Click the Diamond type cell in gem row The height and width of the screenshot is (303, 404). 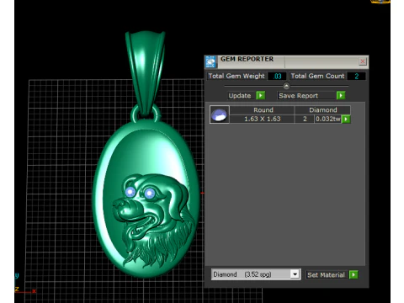pos(322,110)
